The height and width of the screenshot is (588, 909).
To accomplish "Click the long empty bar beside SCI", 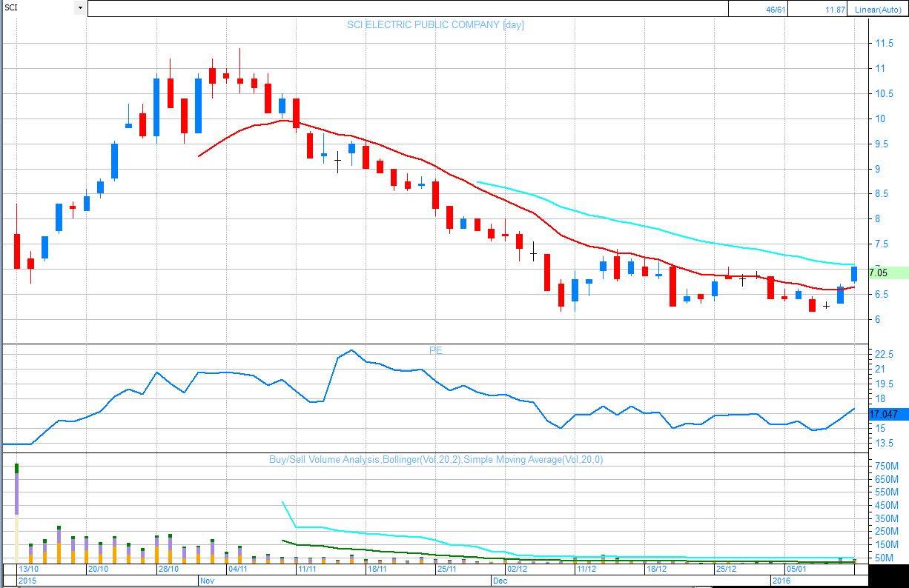I will [408, 8].
